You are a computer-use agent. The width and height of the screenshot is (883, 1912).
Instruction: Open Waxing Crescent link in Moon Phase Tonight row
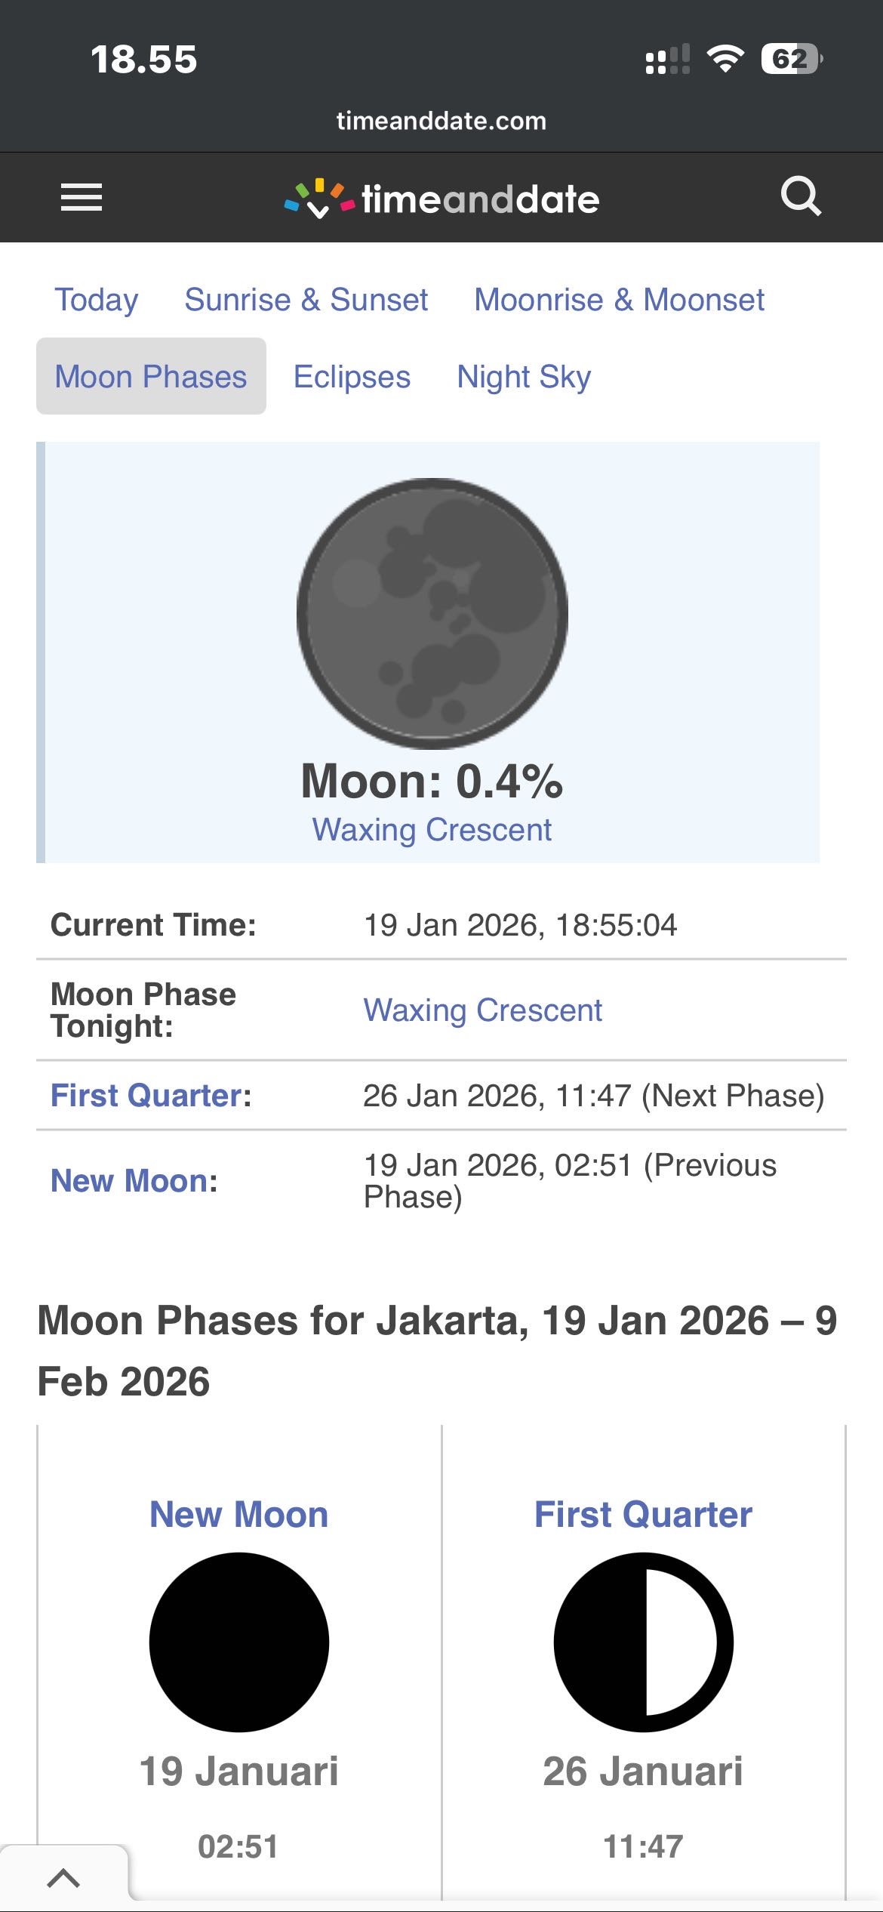[483, 1010]
